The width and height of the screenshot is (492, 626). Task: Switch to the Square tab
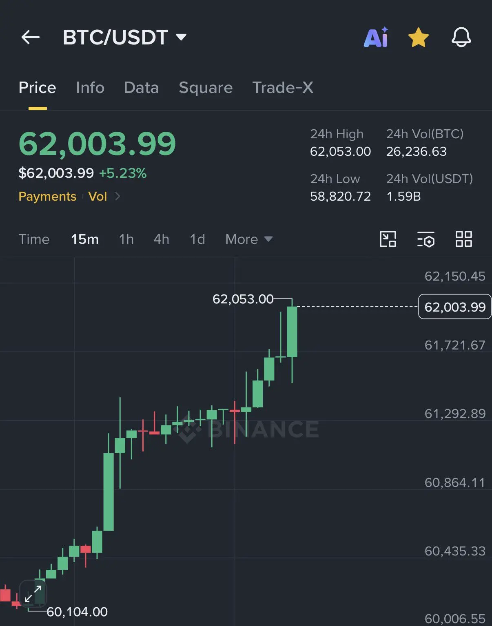coord(206,88)
